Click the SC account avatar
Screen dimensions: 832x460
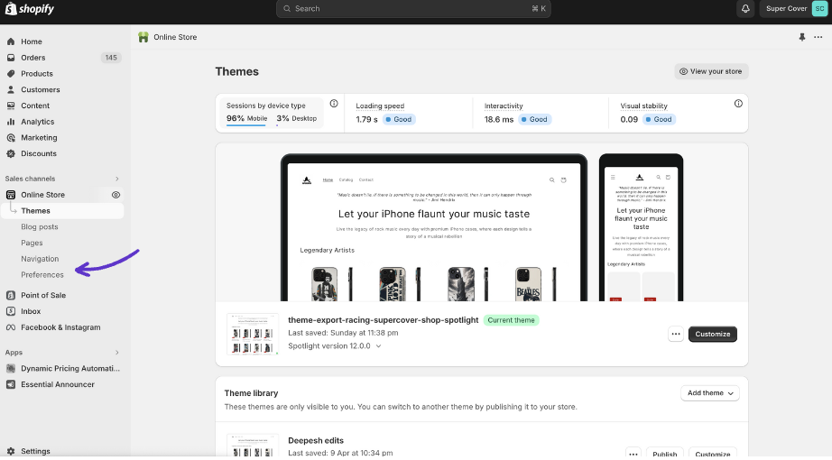point(819,8)
